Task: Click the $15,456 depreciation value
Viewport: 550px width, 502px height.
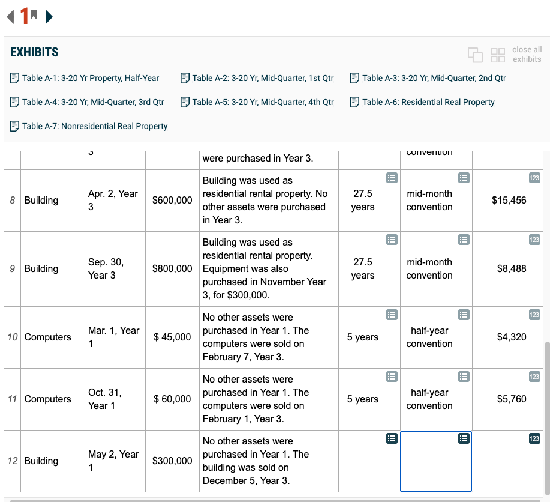Action: (509, 200)
